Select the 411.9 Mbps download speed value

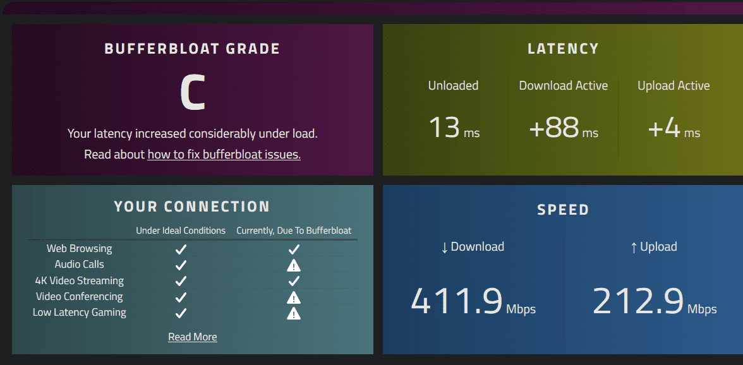point(473,302)
